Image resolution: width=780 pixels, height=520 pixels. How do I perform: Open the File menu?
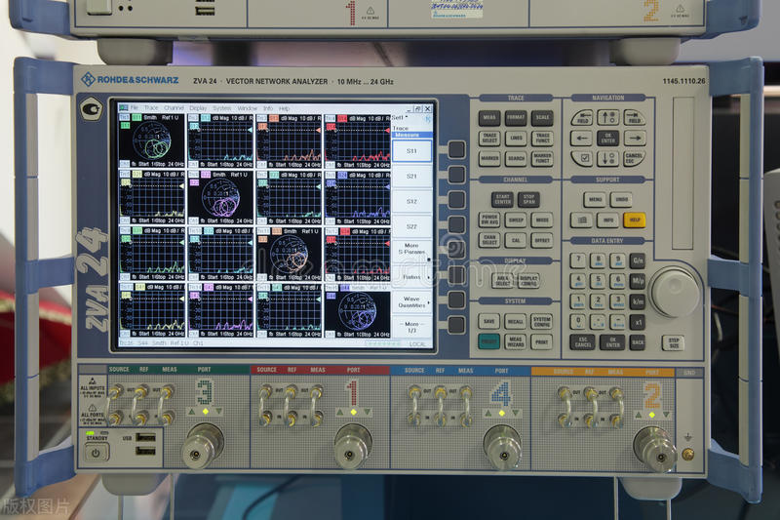[x=135, y=108]
